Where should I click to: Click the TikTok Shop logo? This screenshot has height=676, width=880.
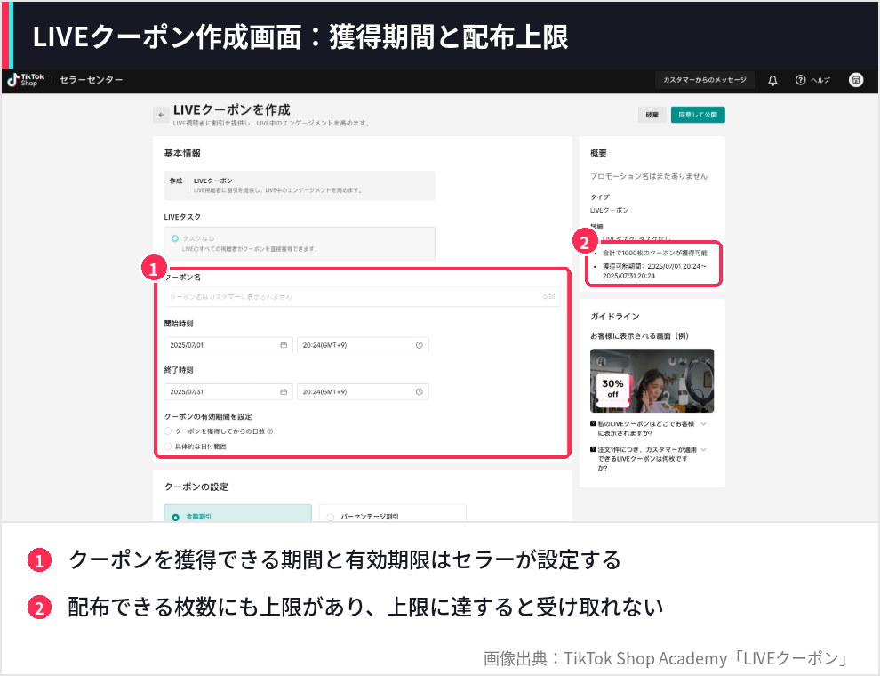pyautogui.click(x=25, y=80)
